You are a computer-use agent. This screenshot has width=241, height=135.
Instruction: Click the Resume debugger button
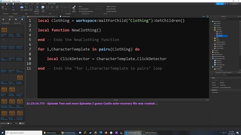52,7
